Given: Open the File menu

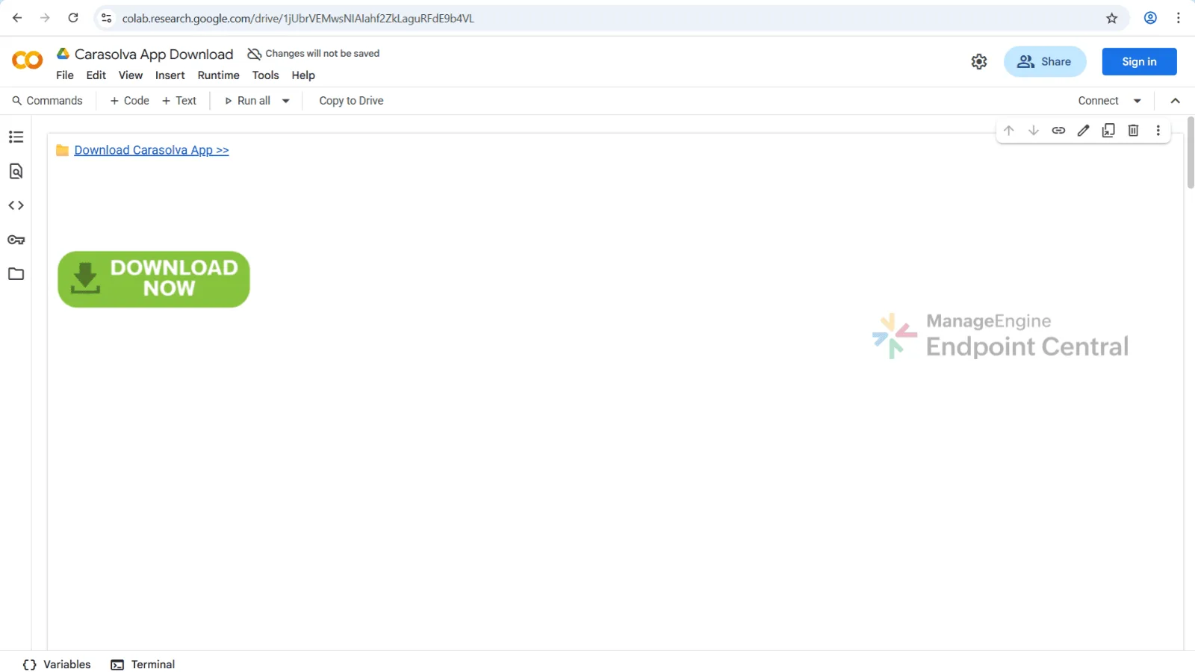Looking at the screenshot, I should pos(65,75).
